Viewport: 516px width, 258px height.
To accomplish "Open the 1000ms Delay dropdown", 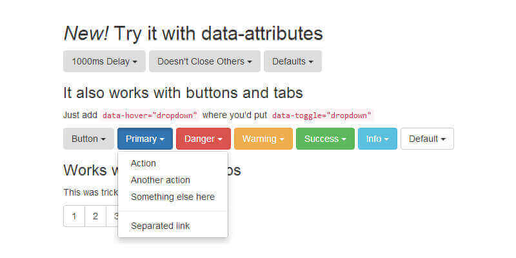I will [104, 61].
